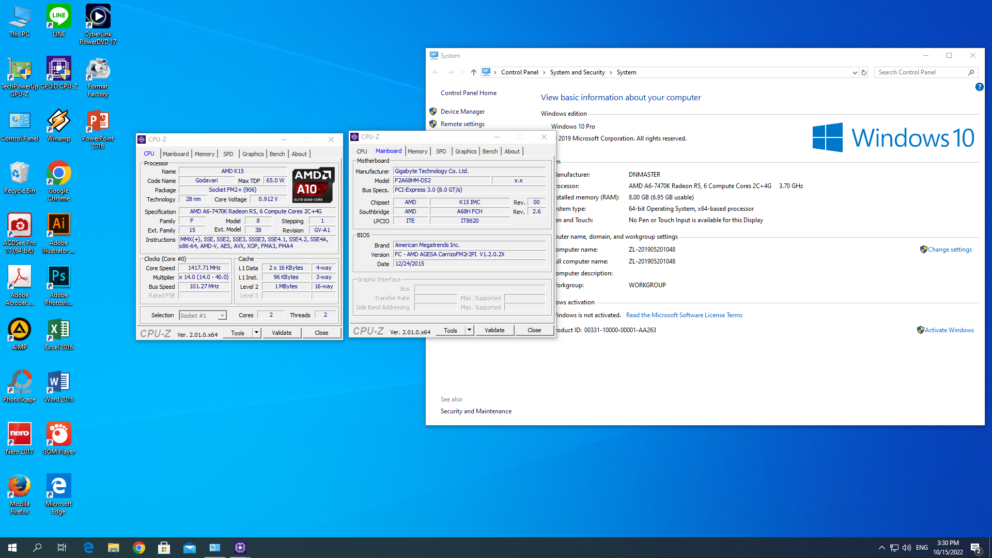Read the Microsoft Software License Terms
This screenshot has width=992, height=558.
coord(684,315)
